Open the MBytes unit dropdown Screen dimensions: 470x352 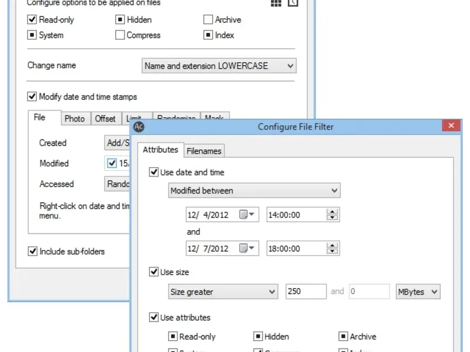tap(418, 292)
